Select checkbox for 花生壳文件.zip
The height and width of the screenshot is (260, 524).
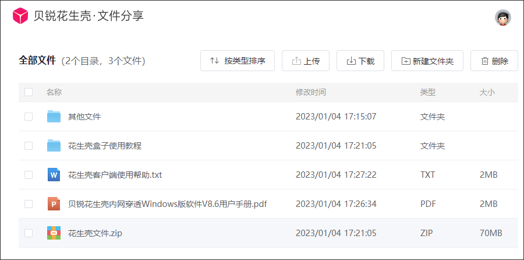pos(29,233)
